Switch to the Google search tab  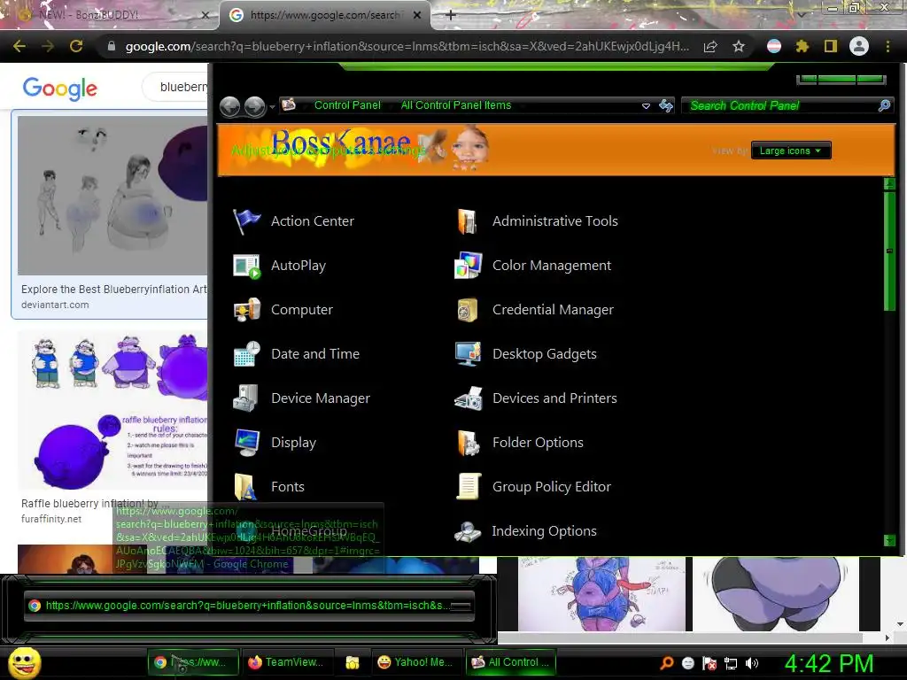click(x=324, y=15)
